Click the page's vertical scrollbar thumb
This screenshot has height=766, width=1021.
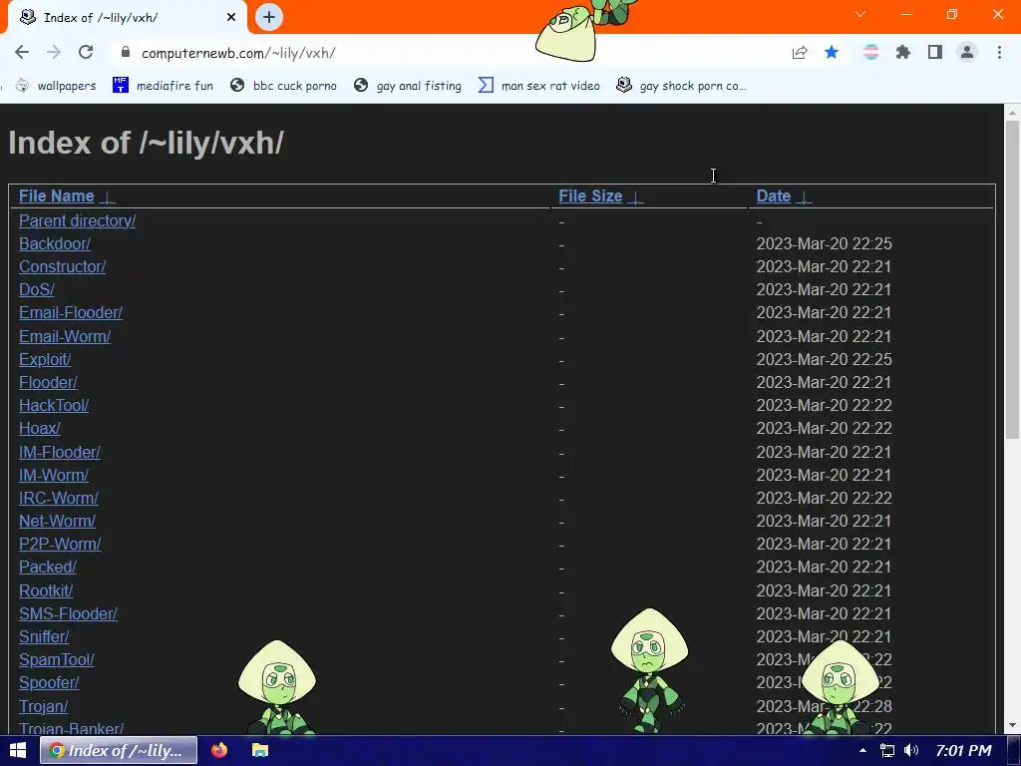click(1012, 280)
